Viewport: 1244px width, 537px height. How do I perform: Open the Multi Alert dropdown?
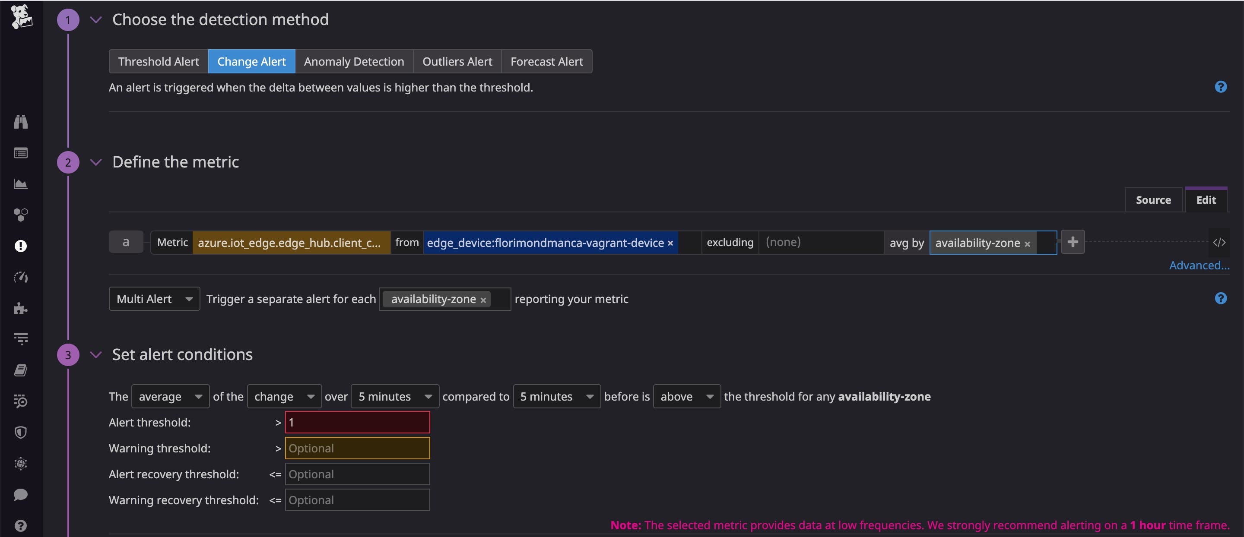pos(154,299)
